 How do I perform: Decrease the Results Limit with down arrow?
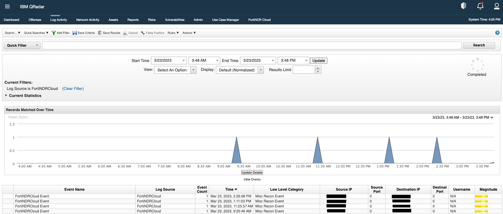coord(318,72)
